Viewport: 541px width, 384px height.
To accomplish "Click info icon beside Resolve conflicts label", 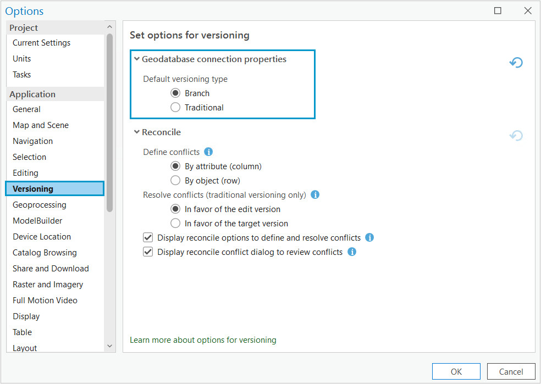I will [x=315, y=194].
